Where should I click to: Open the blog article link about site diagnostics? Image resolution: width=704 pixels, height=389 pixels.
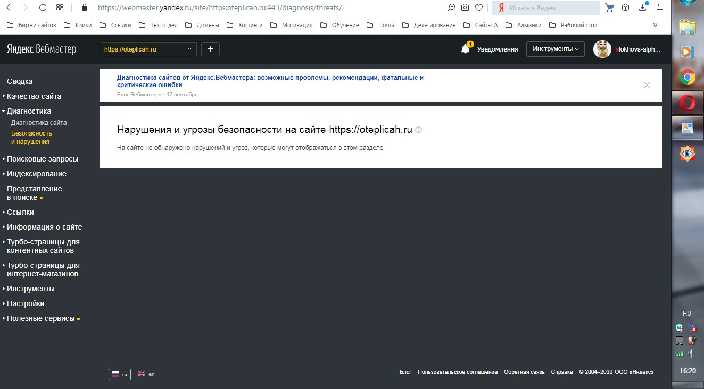click(270, 81)
